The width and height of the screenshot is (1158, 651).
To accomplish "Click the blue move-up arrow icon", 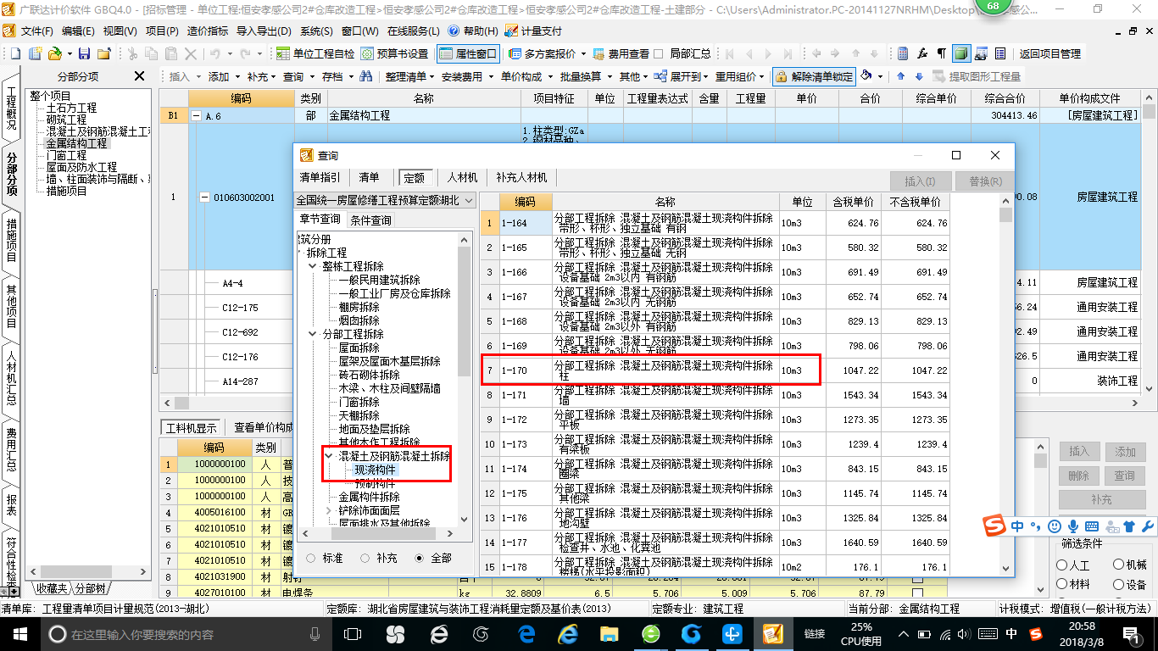I will [x=899, y=76].
